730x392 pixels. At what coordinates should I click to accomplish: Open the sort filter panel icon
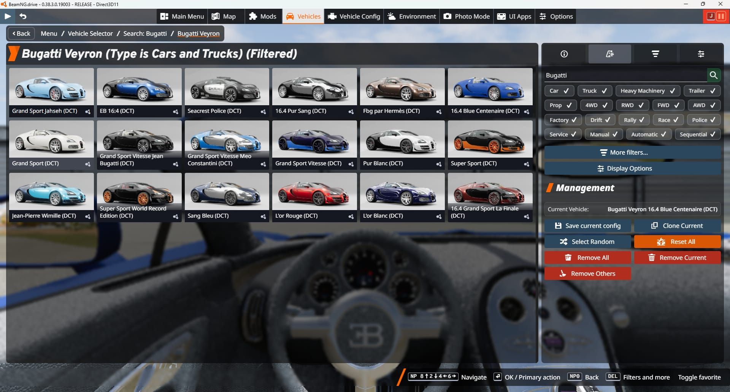655,54
